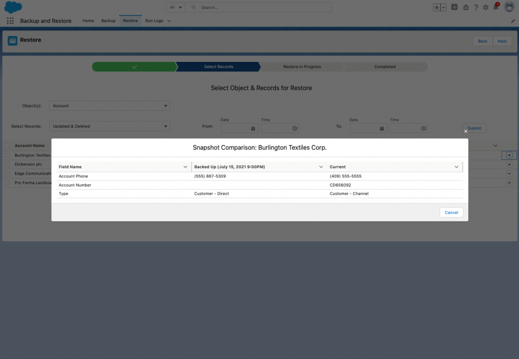Click the Restore In Progress step
519x359 pixels.
click(302, 66)
